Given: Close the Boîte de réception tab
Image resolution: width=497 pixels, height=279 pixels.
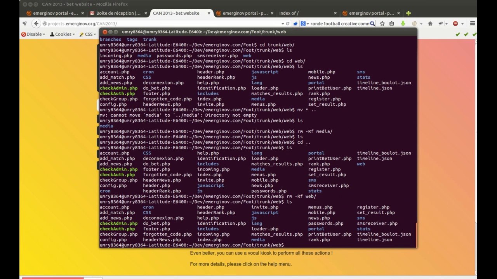Looking at the screenshot, I should (146, 13).
